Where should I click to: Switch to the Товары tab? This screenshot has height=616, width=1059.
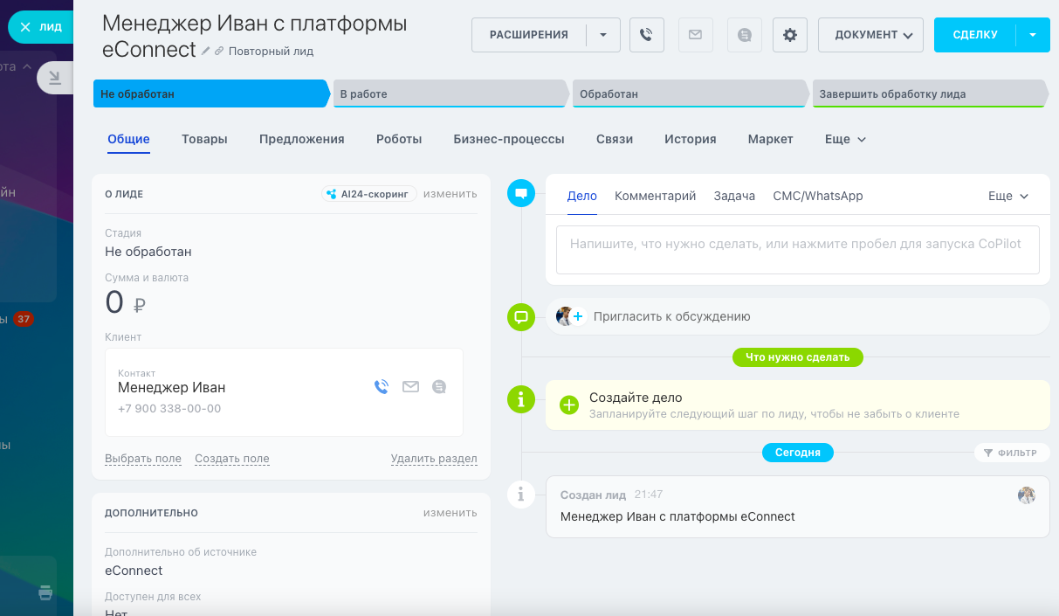click(204, 139)
